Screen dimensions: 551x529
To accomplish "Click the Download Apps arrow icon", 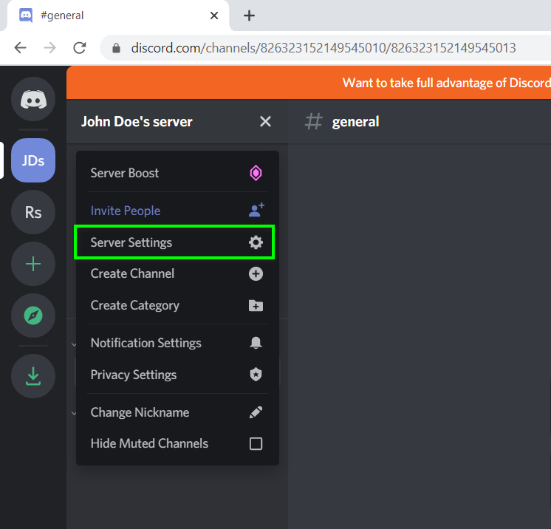I will click(33, 376).
